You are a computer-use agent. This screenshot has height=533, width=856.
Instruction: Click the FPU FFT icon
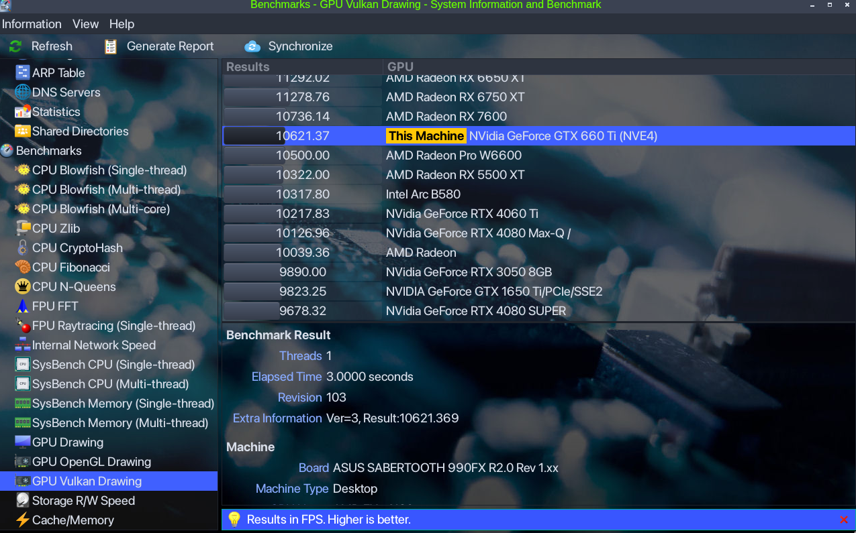23,306
